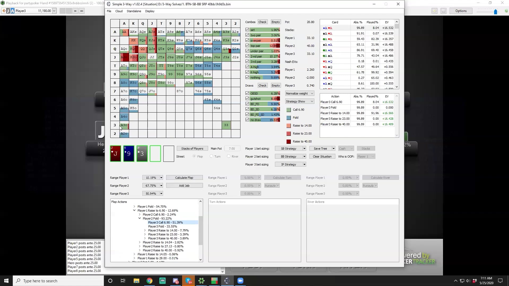Viewport: 509px width, 286px height.
Task: Open the Standalone menu
Action: [x=134, y=11]
